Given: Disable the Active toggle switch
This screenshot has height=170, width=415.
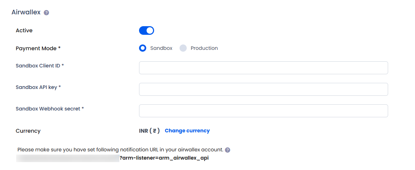Looking at the screenshot, I should click(146, 30).
